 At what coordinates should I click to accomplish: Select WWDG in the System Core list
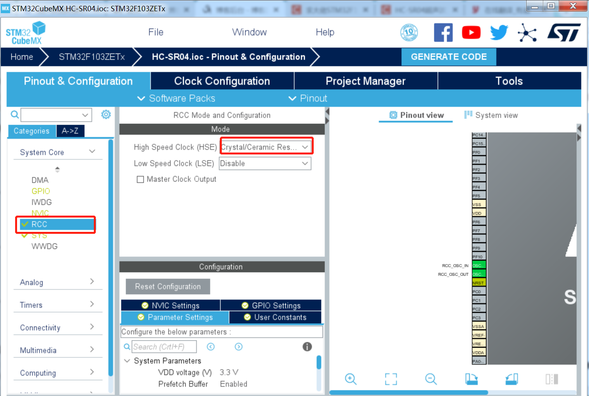[45, 246]
